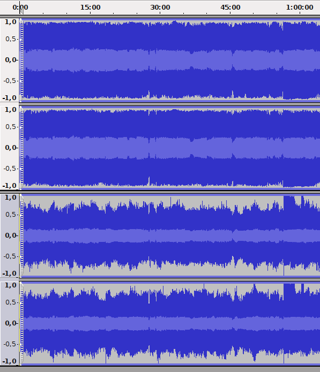Jump to the 1:00:00 mark on the timeline
The image size is (320, 372).
[300, 7]
